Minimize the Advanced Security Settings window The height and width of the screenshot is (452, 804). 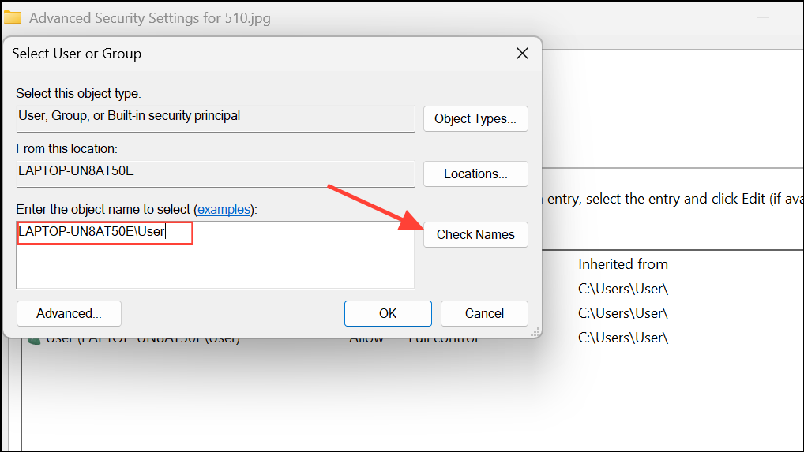pyautogui.click(x=764, y=18)
